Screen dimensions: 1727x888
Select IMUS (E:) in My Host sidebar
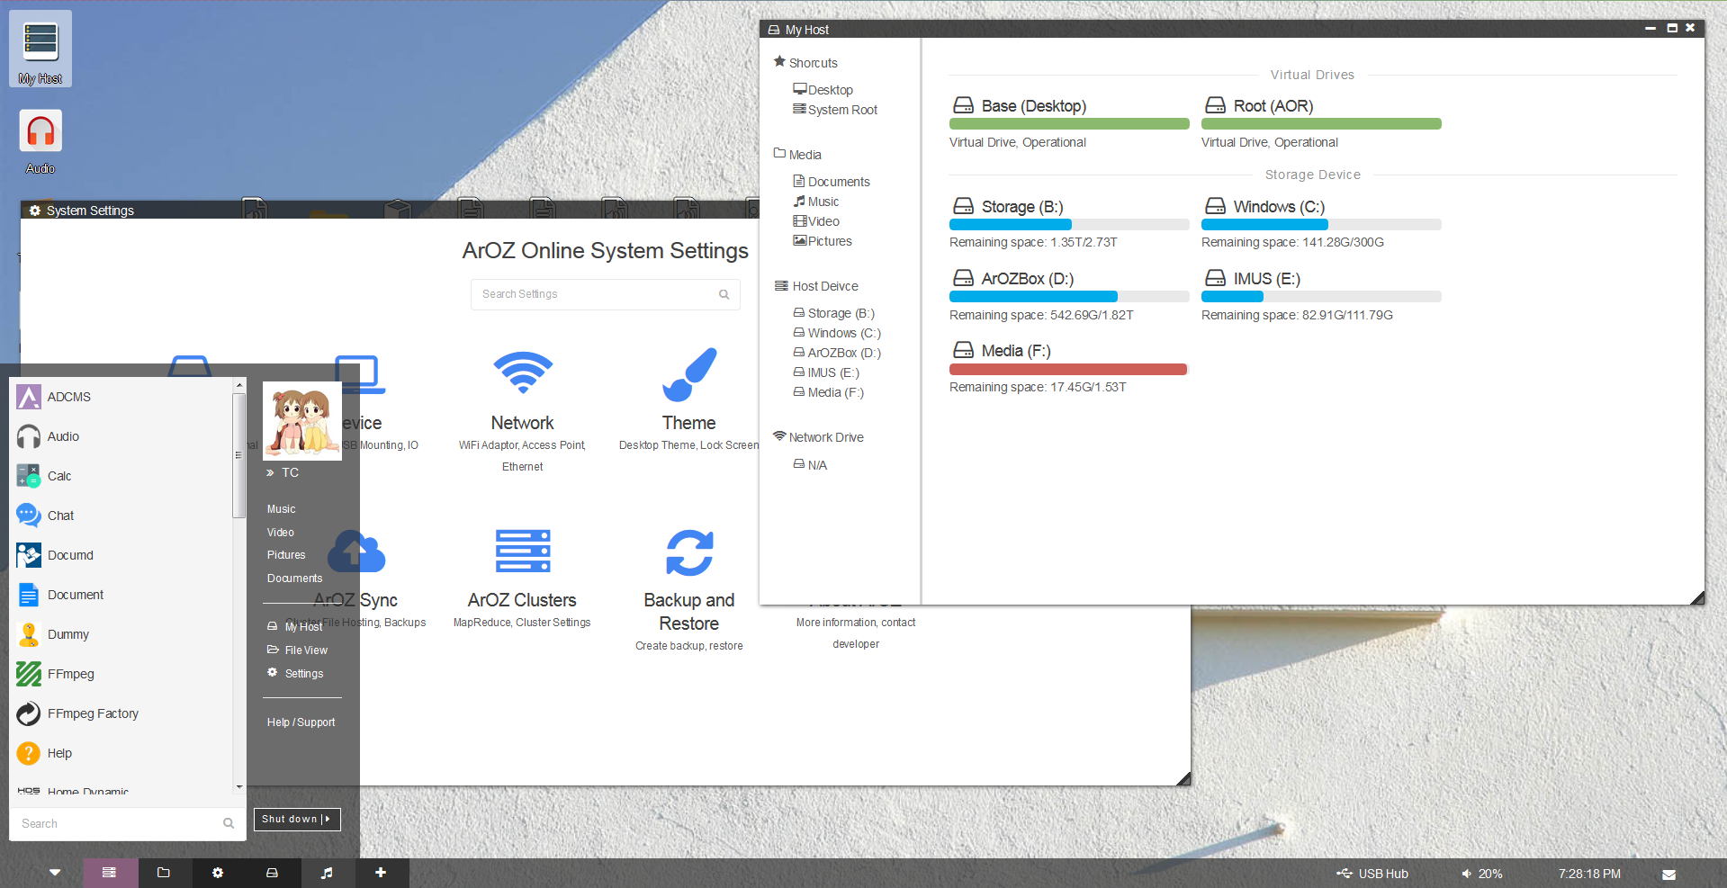pos(825,372)
